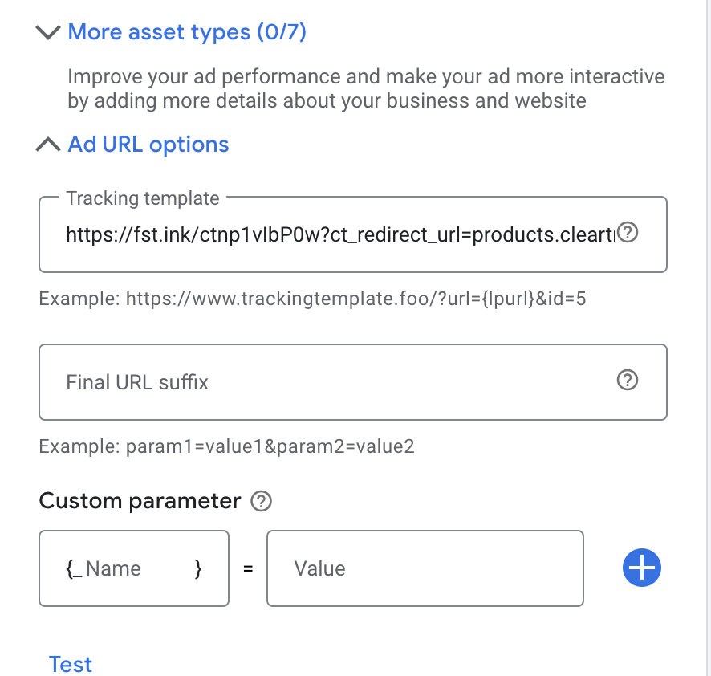This screenshot has height=676, width=711.
Task: Add custom parameter with blue plus button
Action: pyautogui.click(x=642, y=568)
